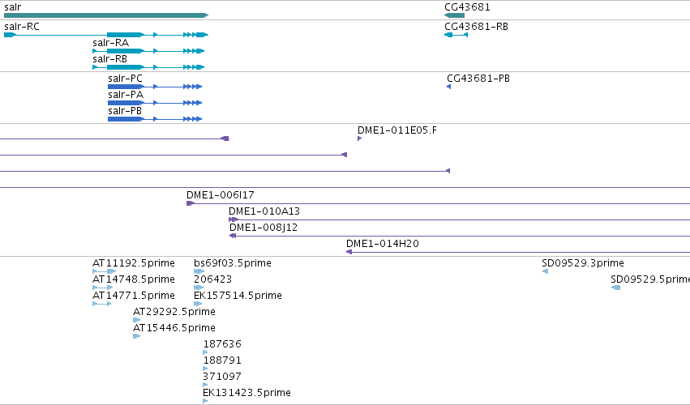Click the 371097 EST arrow
The width and height of the screenshot is (690, 405).
tap(205, 385)
